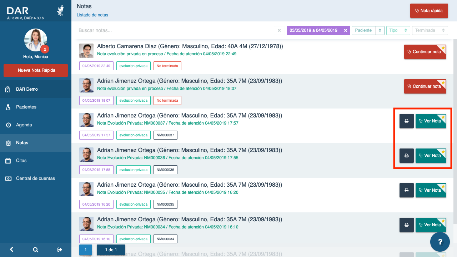Start a Nueva Nota Rápida
457x257 pixels.
pyautogui.click(x=36, y=70)
